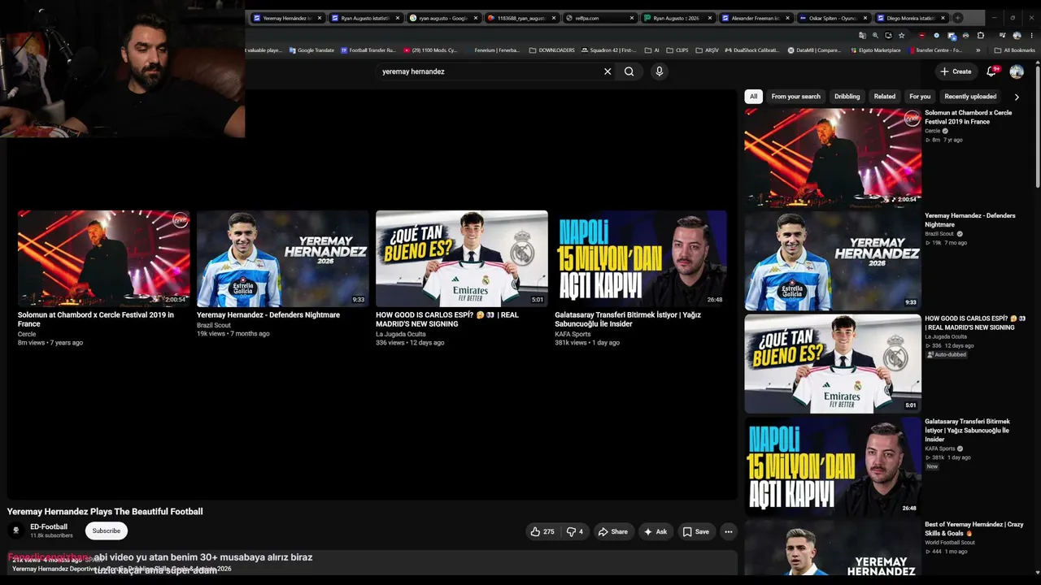Open sidebar title 'HOW GOOD IS CARLOS ESPÍ'

click(x=975, y=323)
